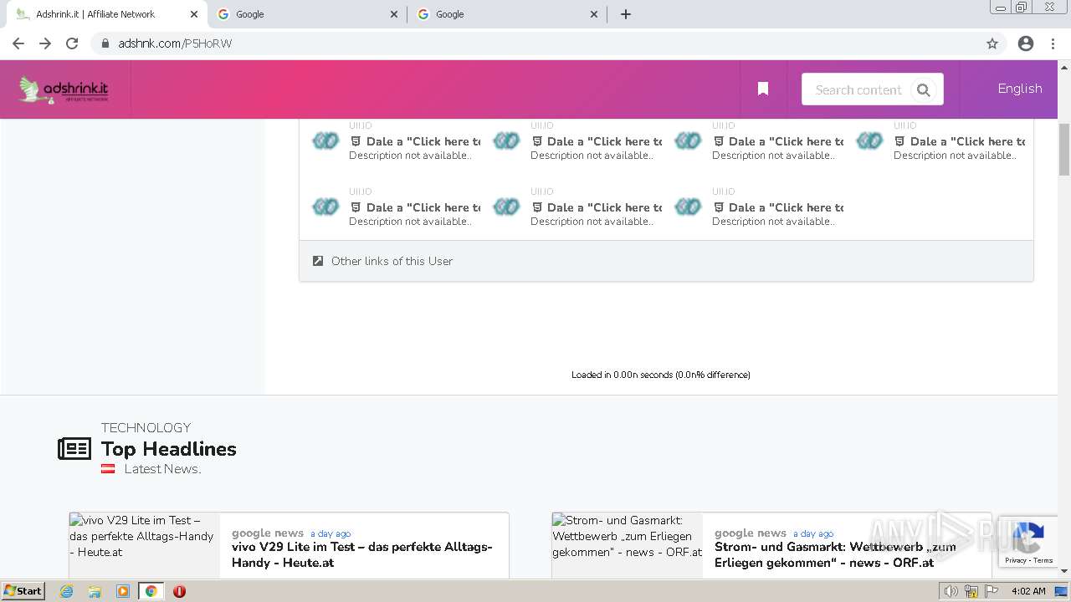Viewport: 1071px width, 602px height.
Task: Open second link in top row
Action: pyautogui.click(x=597, y=141)
